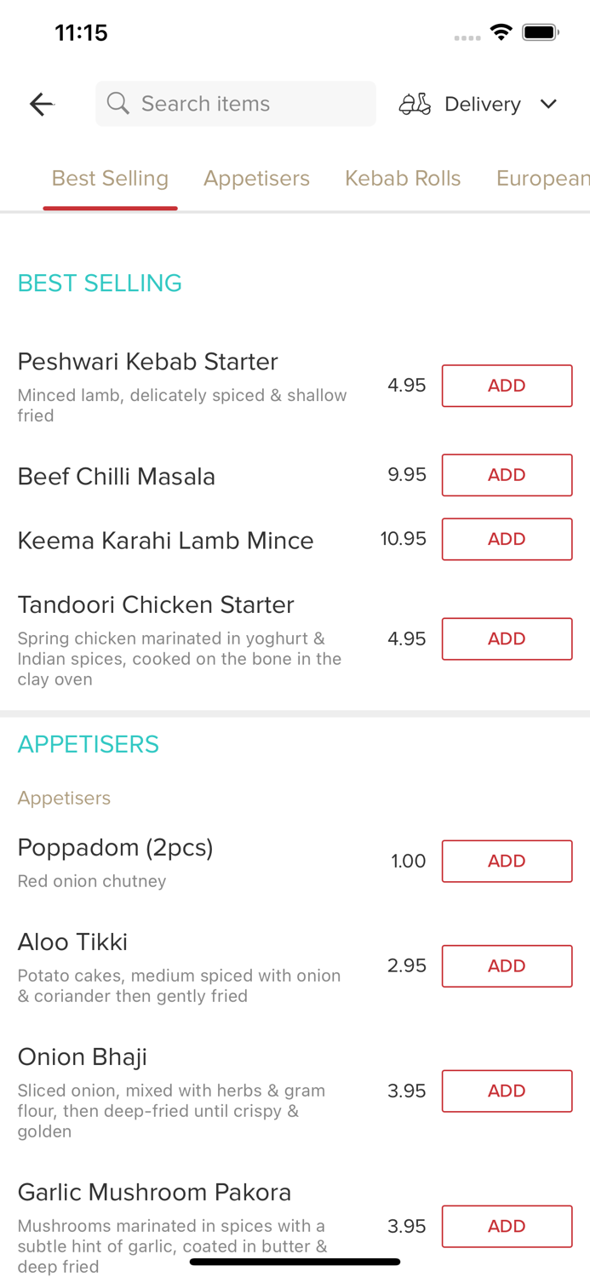Image resolution: width=590 pixels, height=1277 pixels.
Task: Click the search magnifier icon
Action: click(x=118, y=103)
